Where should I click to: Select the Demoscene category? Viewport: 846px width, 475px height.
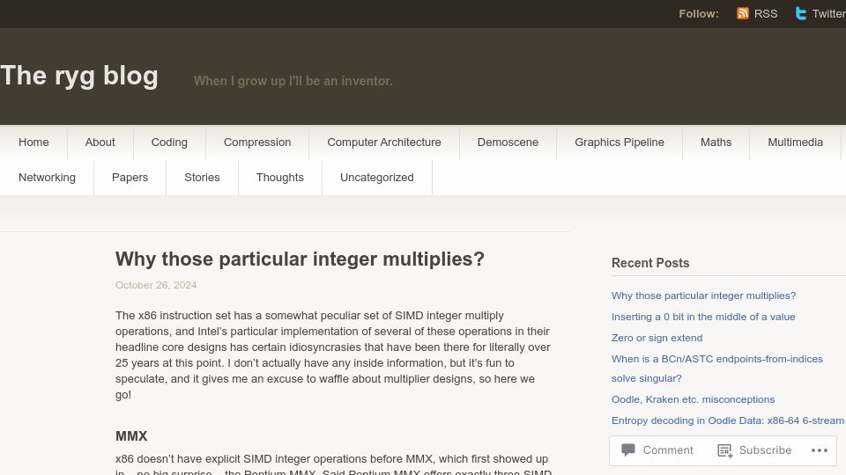pos(508,142)
